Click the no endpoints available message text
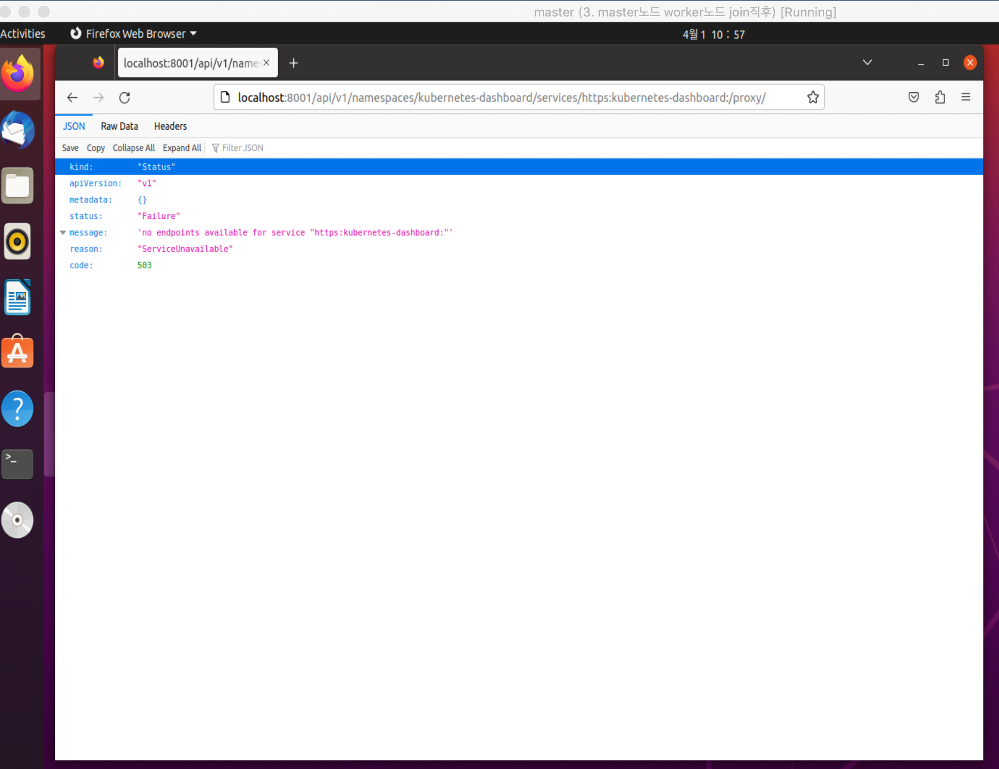999x769 pixels. (295, 233)
